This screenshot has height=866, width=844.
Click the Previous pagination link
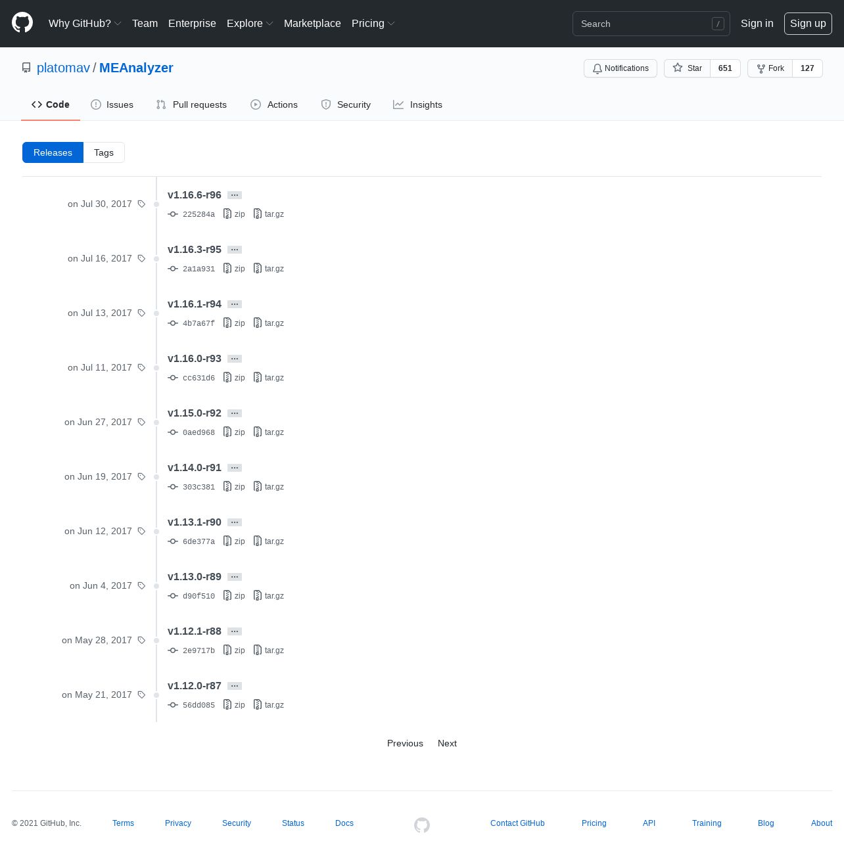tap(405, 743)
